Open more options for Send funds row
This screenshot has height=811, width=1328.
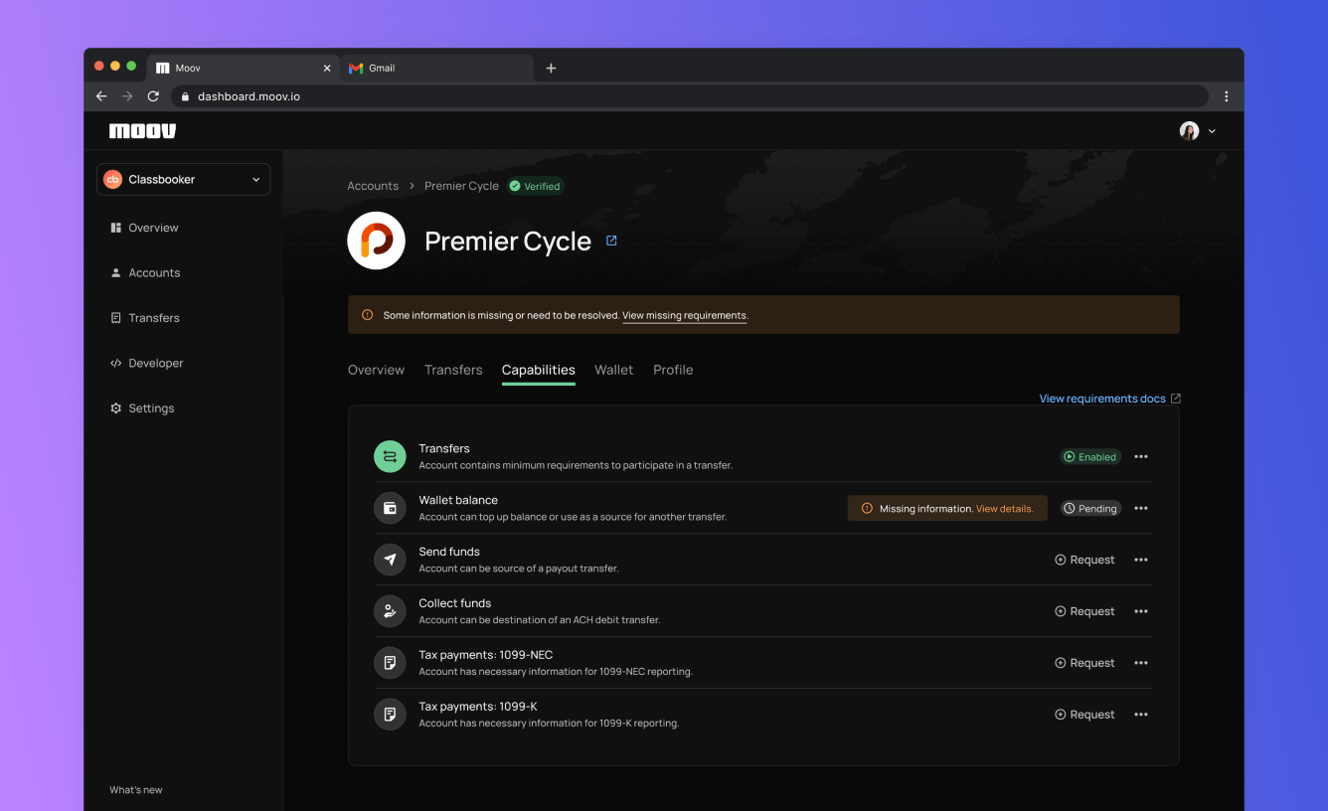point(1141,560)
